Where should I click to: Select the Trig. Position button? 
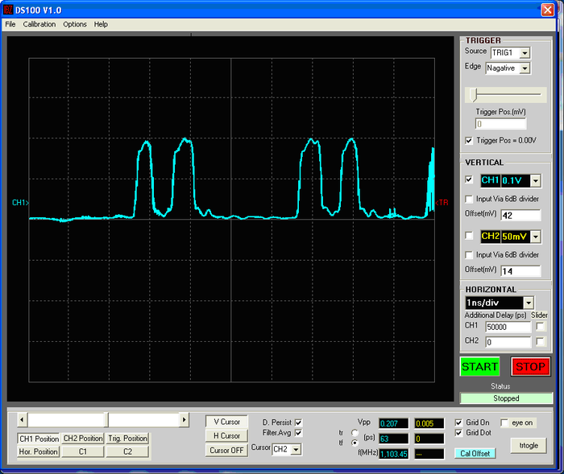coord(127,439)
